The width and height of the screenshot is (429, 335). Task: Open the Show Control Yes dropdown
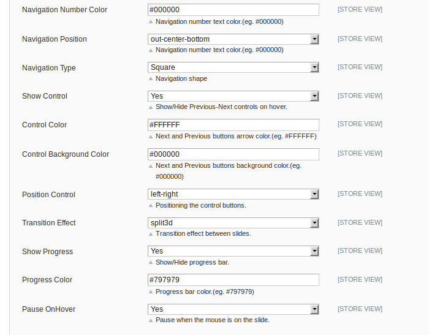coord(233,96)
